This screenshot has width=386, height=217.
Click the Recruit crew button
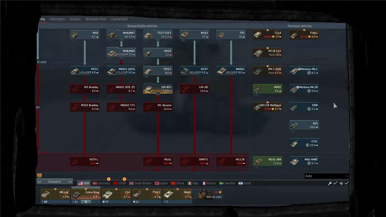[208, 194]
